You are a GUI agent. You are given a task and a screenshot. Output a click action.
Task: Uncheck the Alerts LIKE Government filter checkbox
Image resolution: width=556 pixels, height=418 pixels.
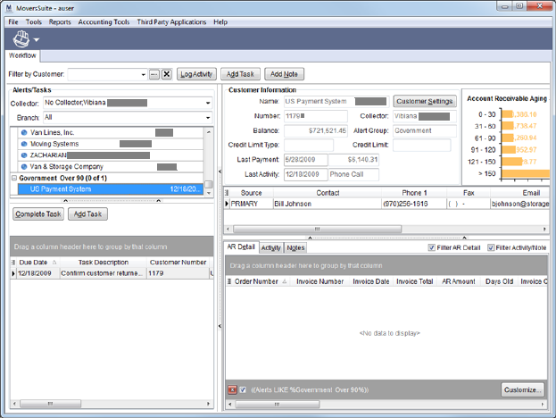click(244, 390)
